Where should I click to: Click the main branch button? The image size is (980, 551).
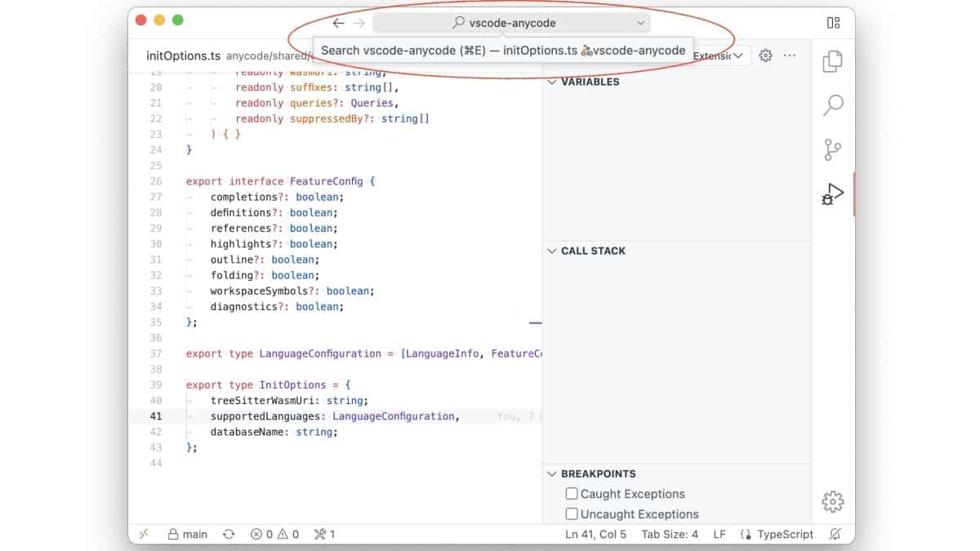pos(187,534)
